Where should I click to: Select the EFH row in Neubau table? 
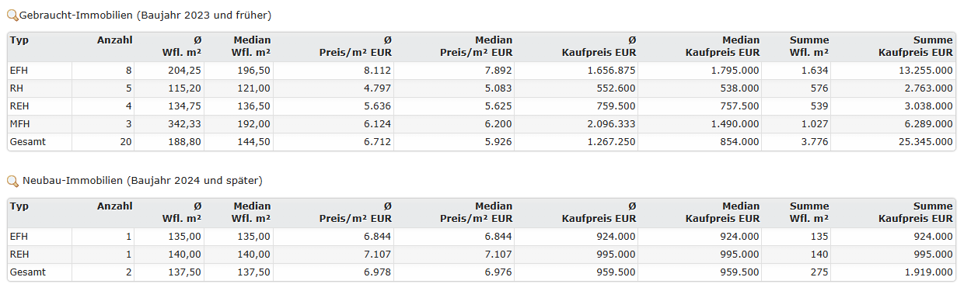click(x=482, y=237)
